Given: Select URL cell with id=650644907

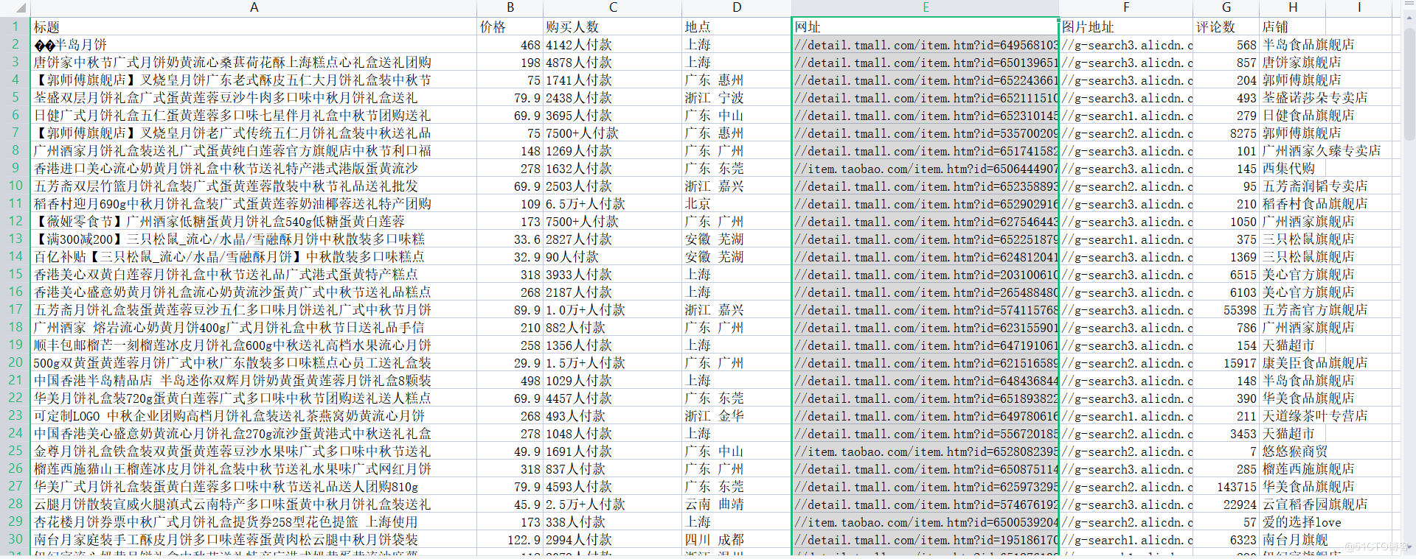Looking at the screenshot, I should [926, 168].
